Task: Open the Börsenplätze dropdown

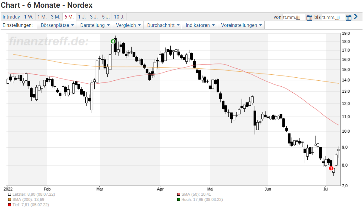Action: click(57, 25)
